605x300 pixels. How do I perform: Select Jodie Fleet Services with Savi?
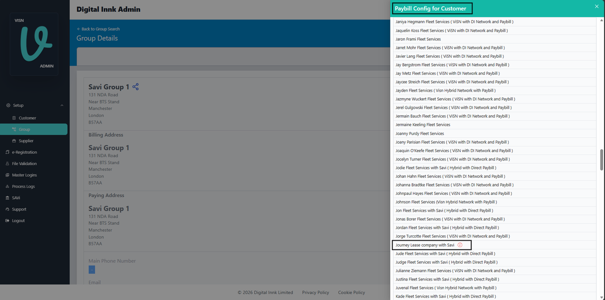coord(495,167)
